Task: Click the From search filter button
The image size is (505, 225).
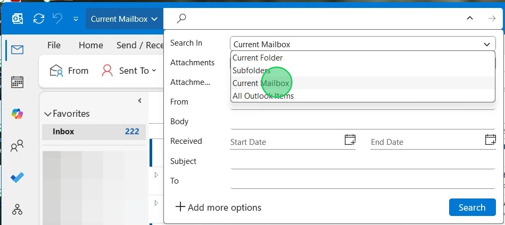Action: [69, 71]
